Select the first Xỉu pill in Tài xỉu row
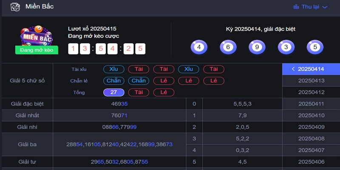This screenshot has width=340, height=170. click(113, 69)
